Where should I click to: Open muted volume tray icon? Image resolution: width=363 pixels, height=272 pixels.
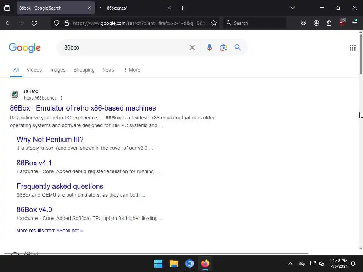click(x=322, y=263)
